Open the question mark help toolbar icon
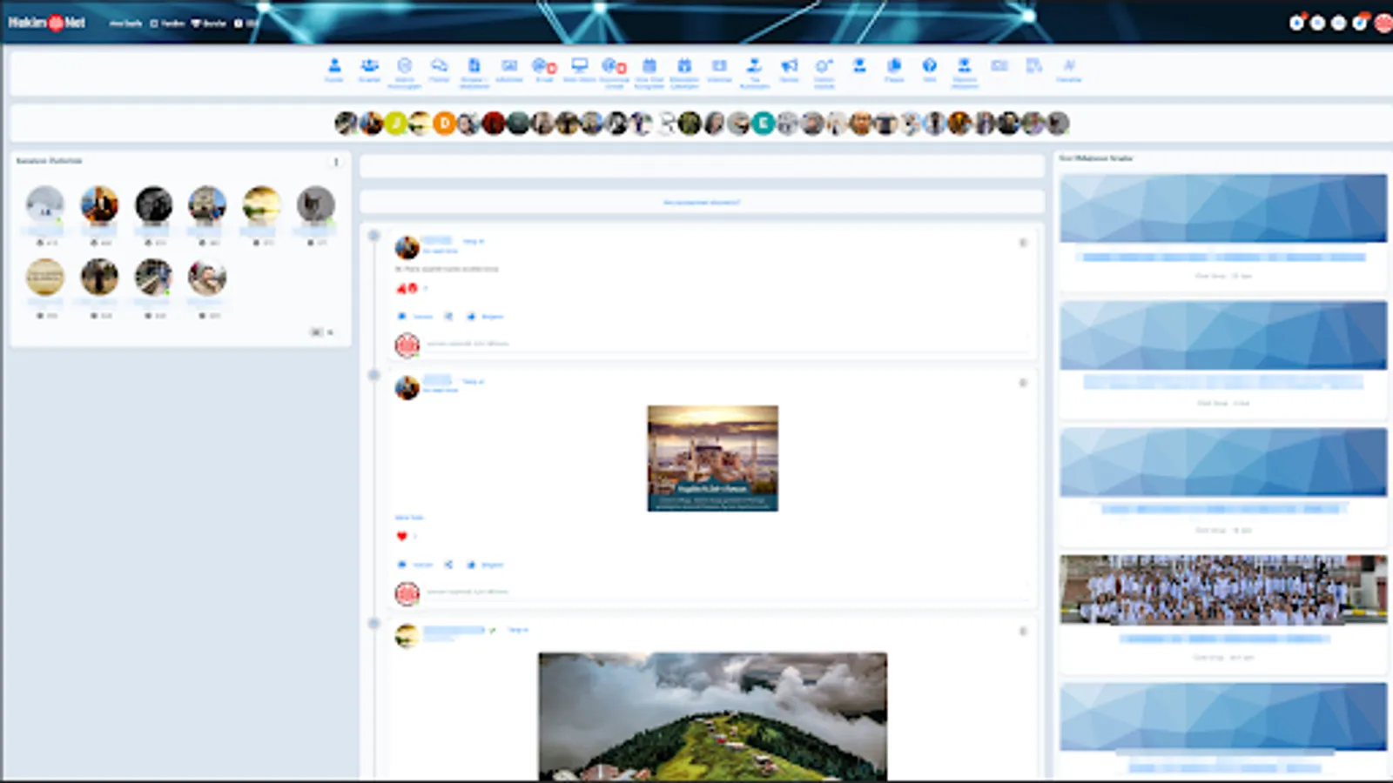Viewport: 1393px width, 783px height. pos(930,65)
